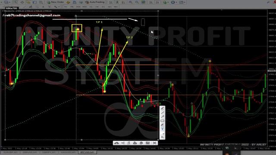This screenshot has width=276, height=155.
Task: Click the 686x766 selection size label
Action: [12, 8]
